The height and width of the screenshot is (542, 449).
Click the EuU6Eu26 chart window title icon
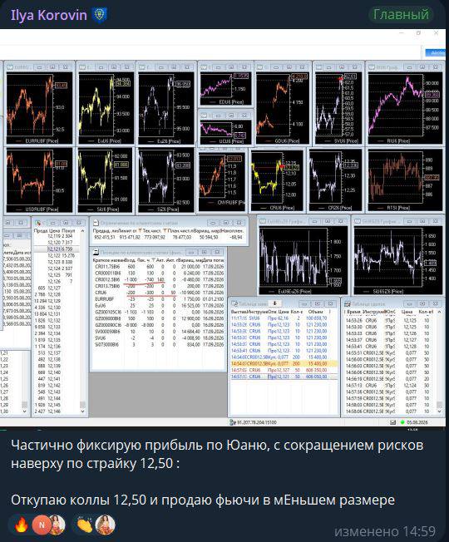coord(263,221)
